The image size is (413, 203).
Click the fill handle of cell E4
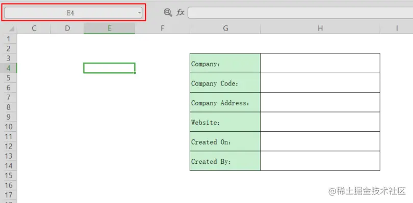click(x=135, y=73)
